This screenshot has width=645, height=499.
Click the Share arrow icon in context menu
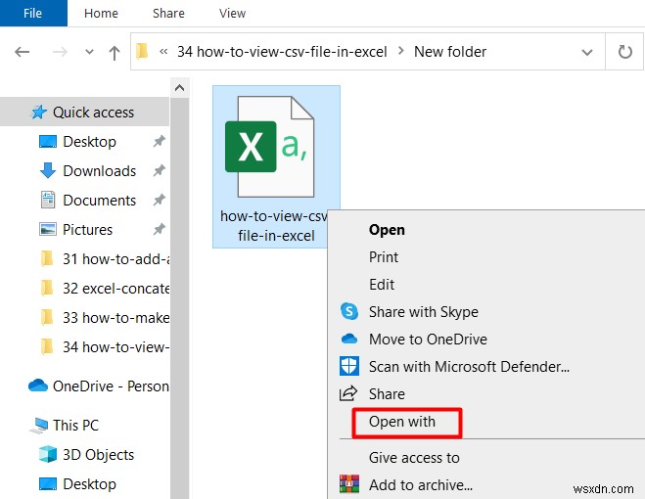click(x=348, y=393)
